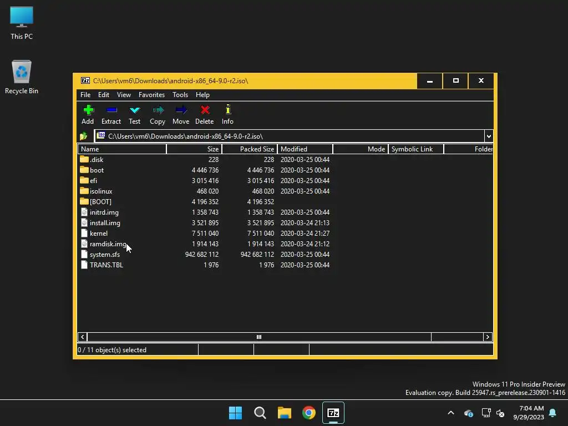The width and height of the screenshot is (568, 426).
Task: Select the isolinux folder icon
Action: coord(84,191)
